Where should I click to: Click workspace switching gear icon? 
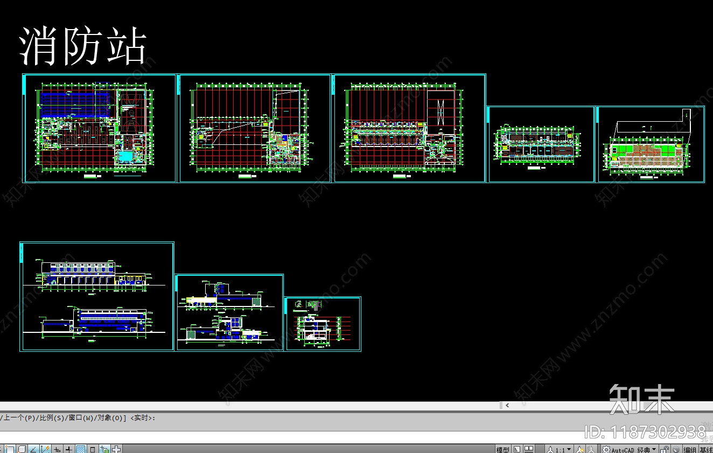(606, 449)
